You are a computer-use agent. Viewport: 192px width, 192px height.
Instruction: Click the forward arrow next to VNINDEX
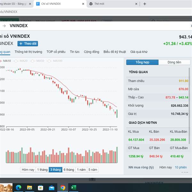tap(4, 26)
